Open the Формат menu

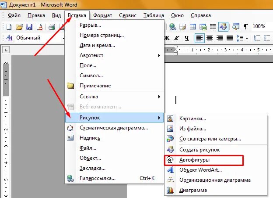102,15
